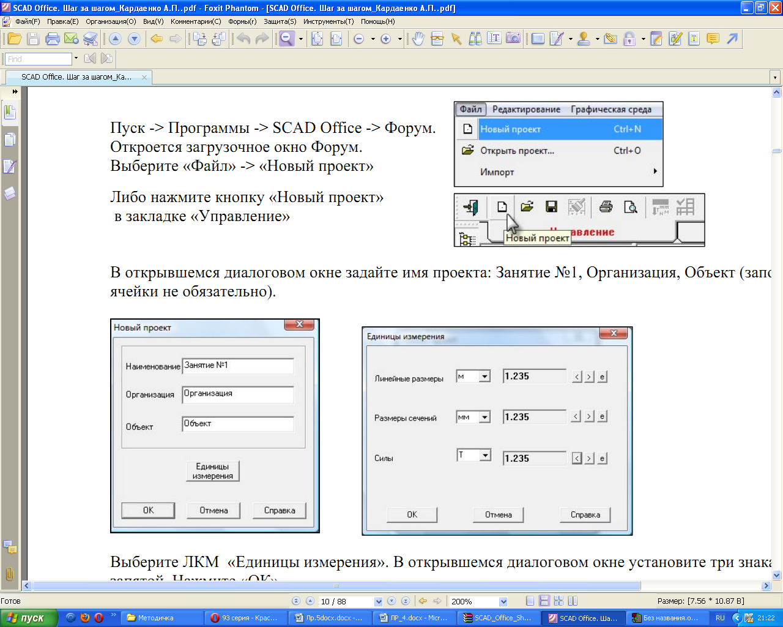Click the Email envelope icon
This screenshot has height=627, width=783.
pyautogui.click(x=72, y=39)
